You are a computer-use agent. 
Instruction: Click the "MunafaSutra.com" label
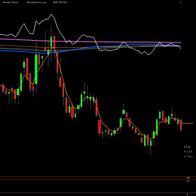coord(36,2)
